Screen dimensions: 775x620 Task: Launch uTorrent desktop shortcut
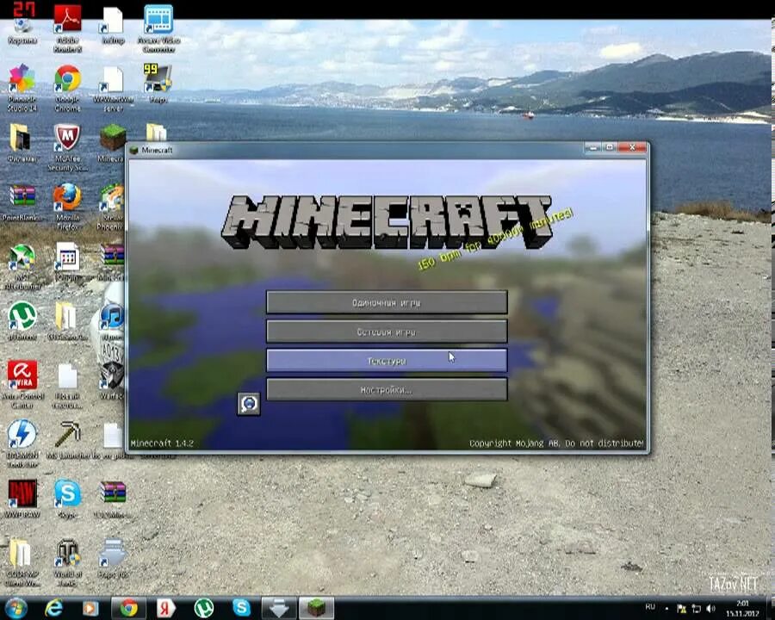click(22, 320)
